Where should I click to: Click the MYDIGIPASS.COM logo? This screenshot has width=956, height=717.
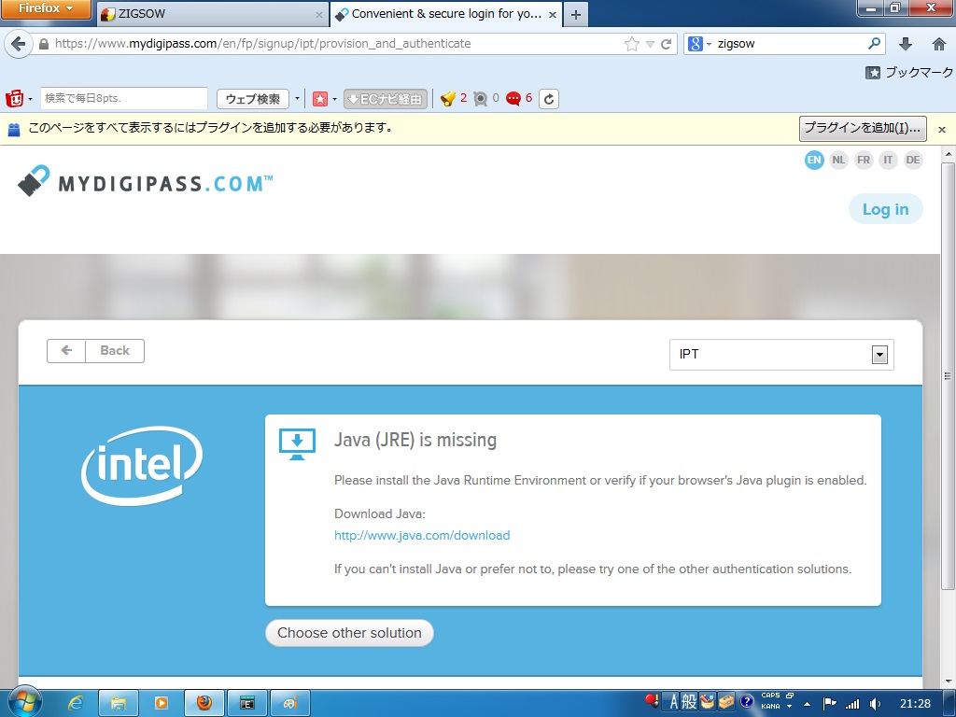tap(145, 181)
